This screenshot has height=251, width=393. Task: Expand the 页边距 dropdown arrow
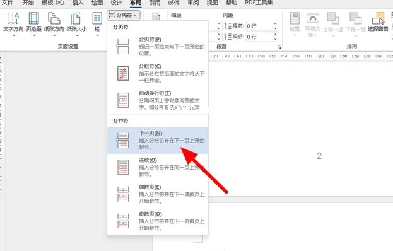(x=34, y=35)
